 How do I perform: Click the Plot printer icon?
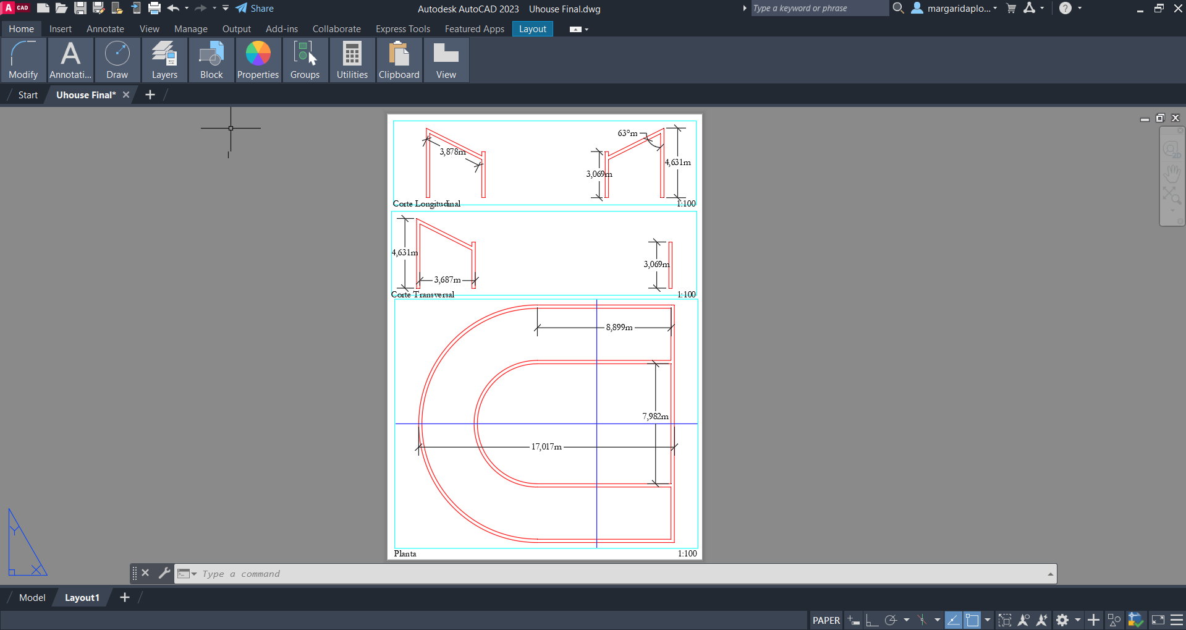point(155,9)
